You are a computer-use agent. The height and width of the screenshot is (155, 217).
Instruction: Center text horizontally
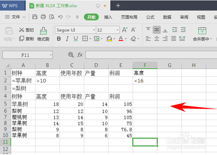[157, 38]
